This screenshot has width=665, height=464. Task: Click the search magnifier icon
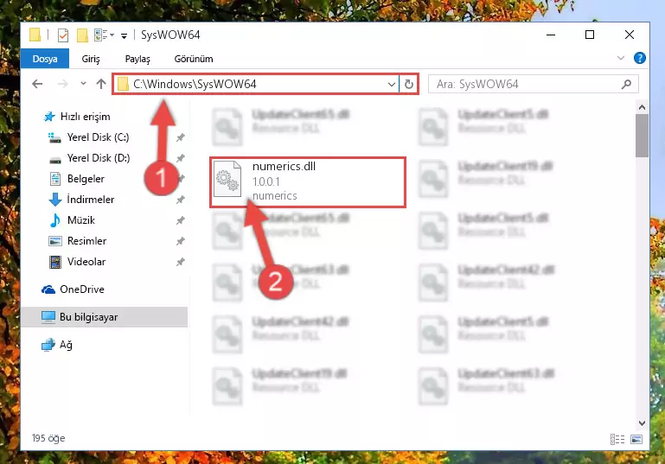pos(626,85)
